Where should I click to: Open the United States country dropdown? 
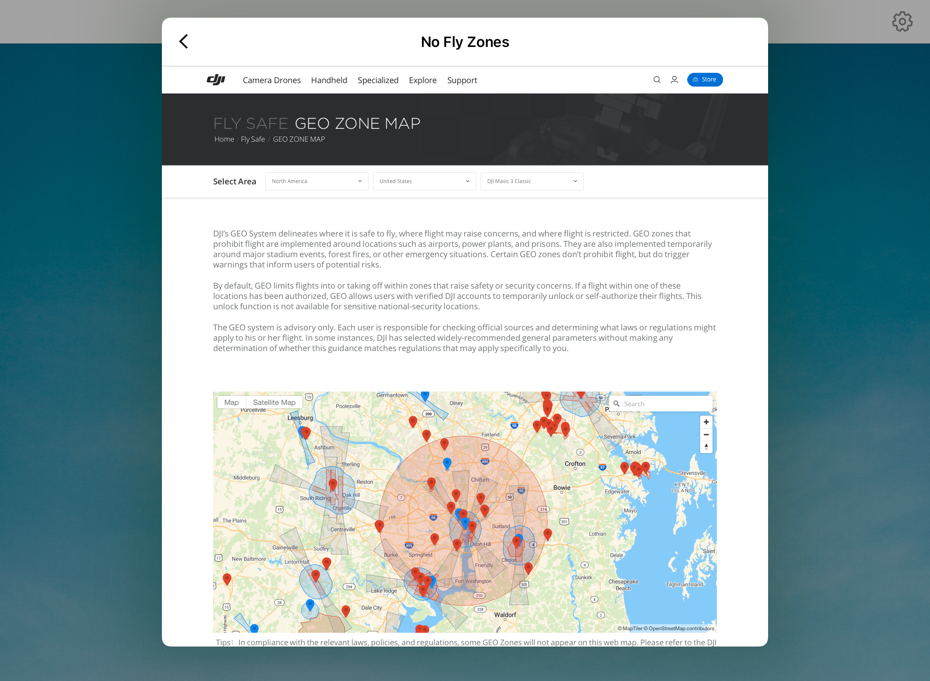pos(424,181)
